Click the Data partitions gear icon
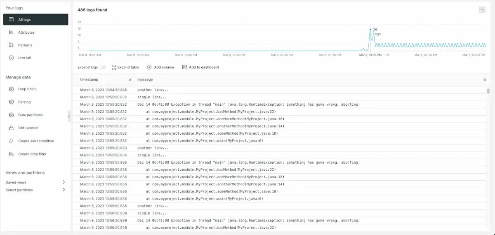The width and height of the screenshot is (495, 235). (x=11, y=115)
